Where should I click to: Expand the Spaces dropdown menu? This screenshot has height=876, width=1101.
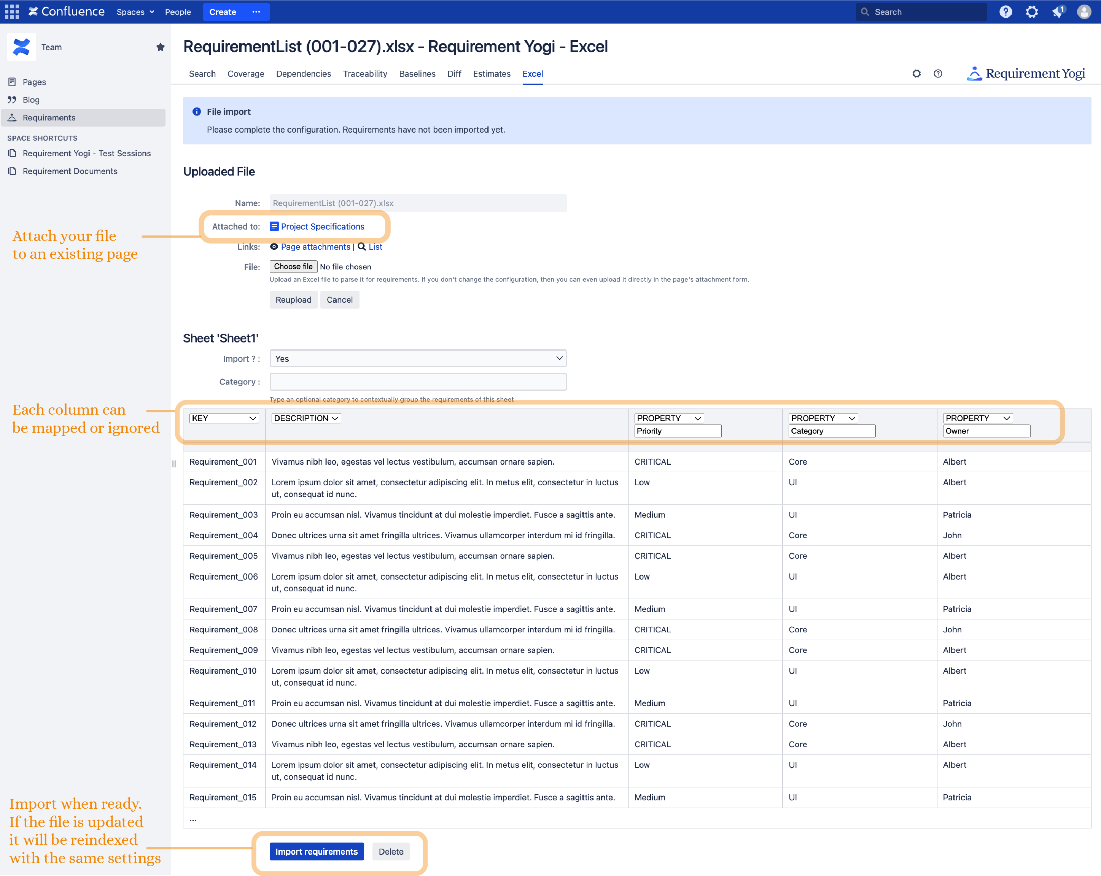click(x=135, y=12)
